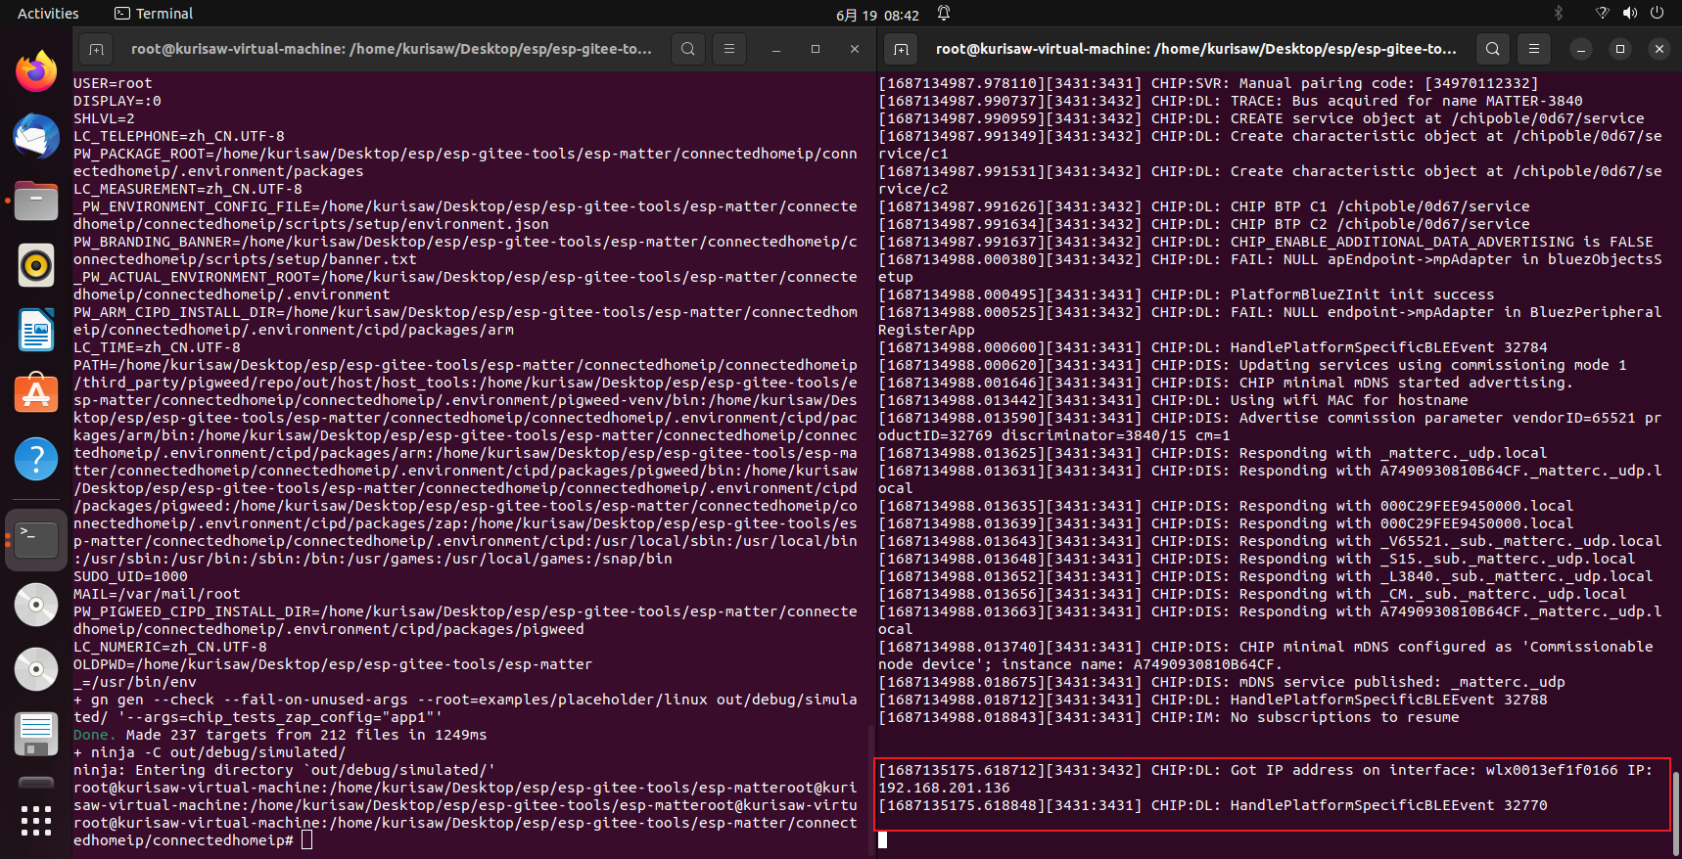Image resolution: width=1682 pixels, height=859 pixels.
Task: Search in the left terminal window
Action: point(688,49)
